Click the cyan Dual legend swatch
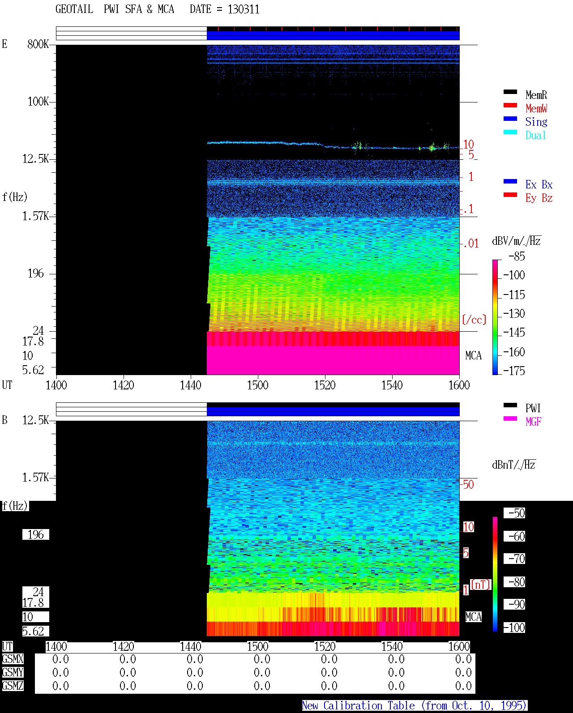Image resolution: width=573 pixels, height=713 pixels. [510, 132]
